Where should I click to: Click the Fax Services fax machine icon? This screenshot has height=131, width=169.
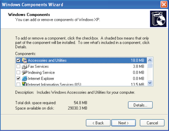point(25,67)
